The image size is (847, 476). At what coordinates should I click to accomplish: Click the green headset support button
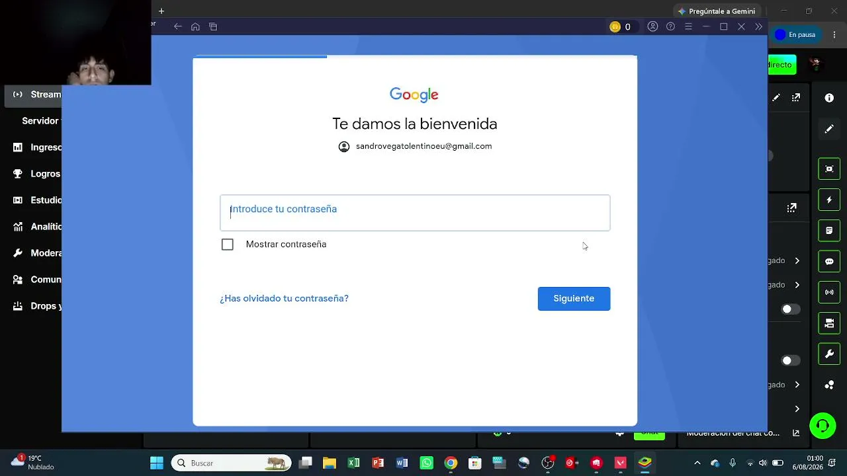coord(823,425)
